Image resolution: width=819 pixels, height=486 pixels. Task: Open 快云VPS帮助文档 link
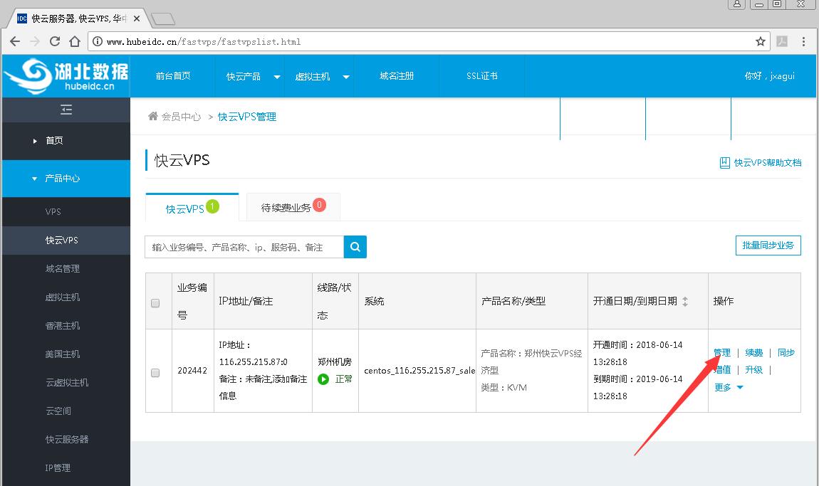pos(761,162)
